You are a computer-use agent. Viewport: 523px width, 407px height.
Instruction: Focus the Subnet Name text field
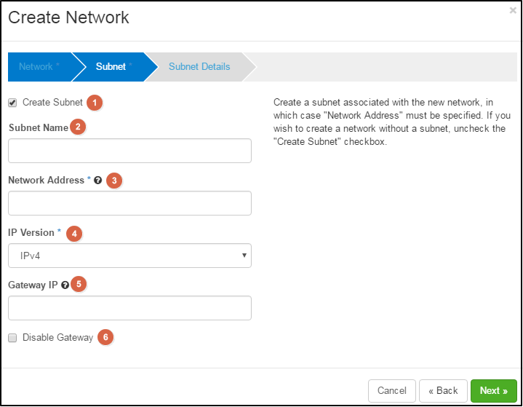tap(129, 151)
